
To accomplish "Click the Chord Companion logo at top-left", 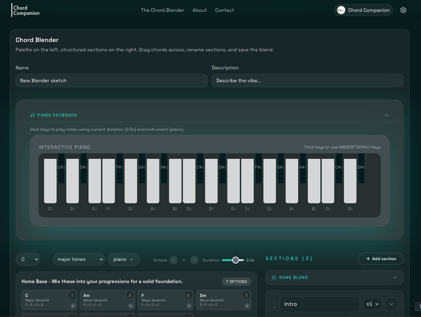I will tap(26, 10).
